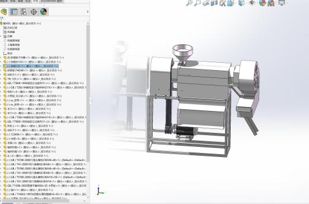Screen dimensions: 309x204
Task: Click the TK 123 component icon
Action: pos(5,79)
